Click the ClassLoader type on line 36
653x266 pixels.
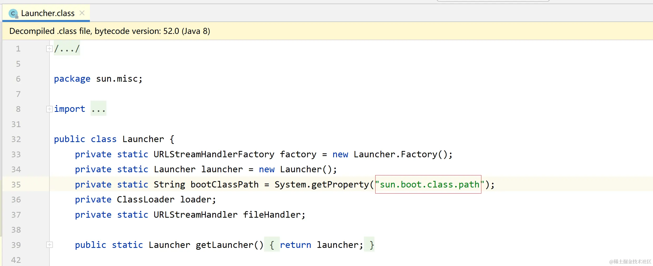tap(146, 200)
